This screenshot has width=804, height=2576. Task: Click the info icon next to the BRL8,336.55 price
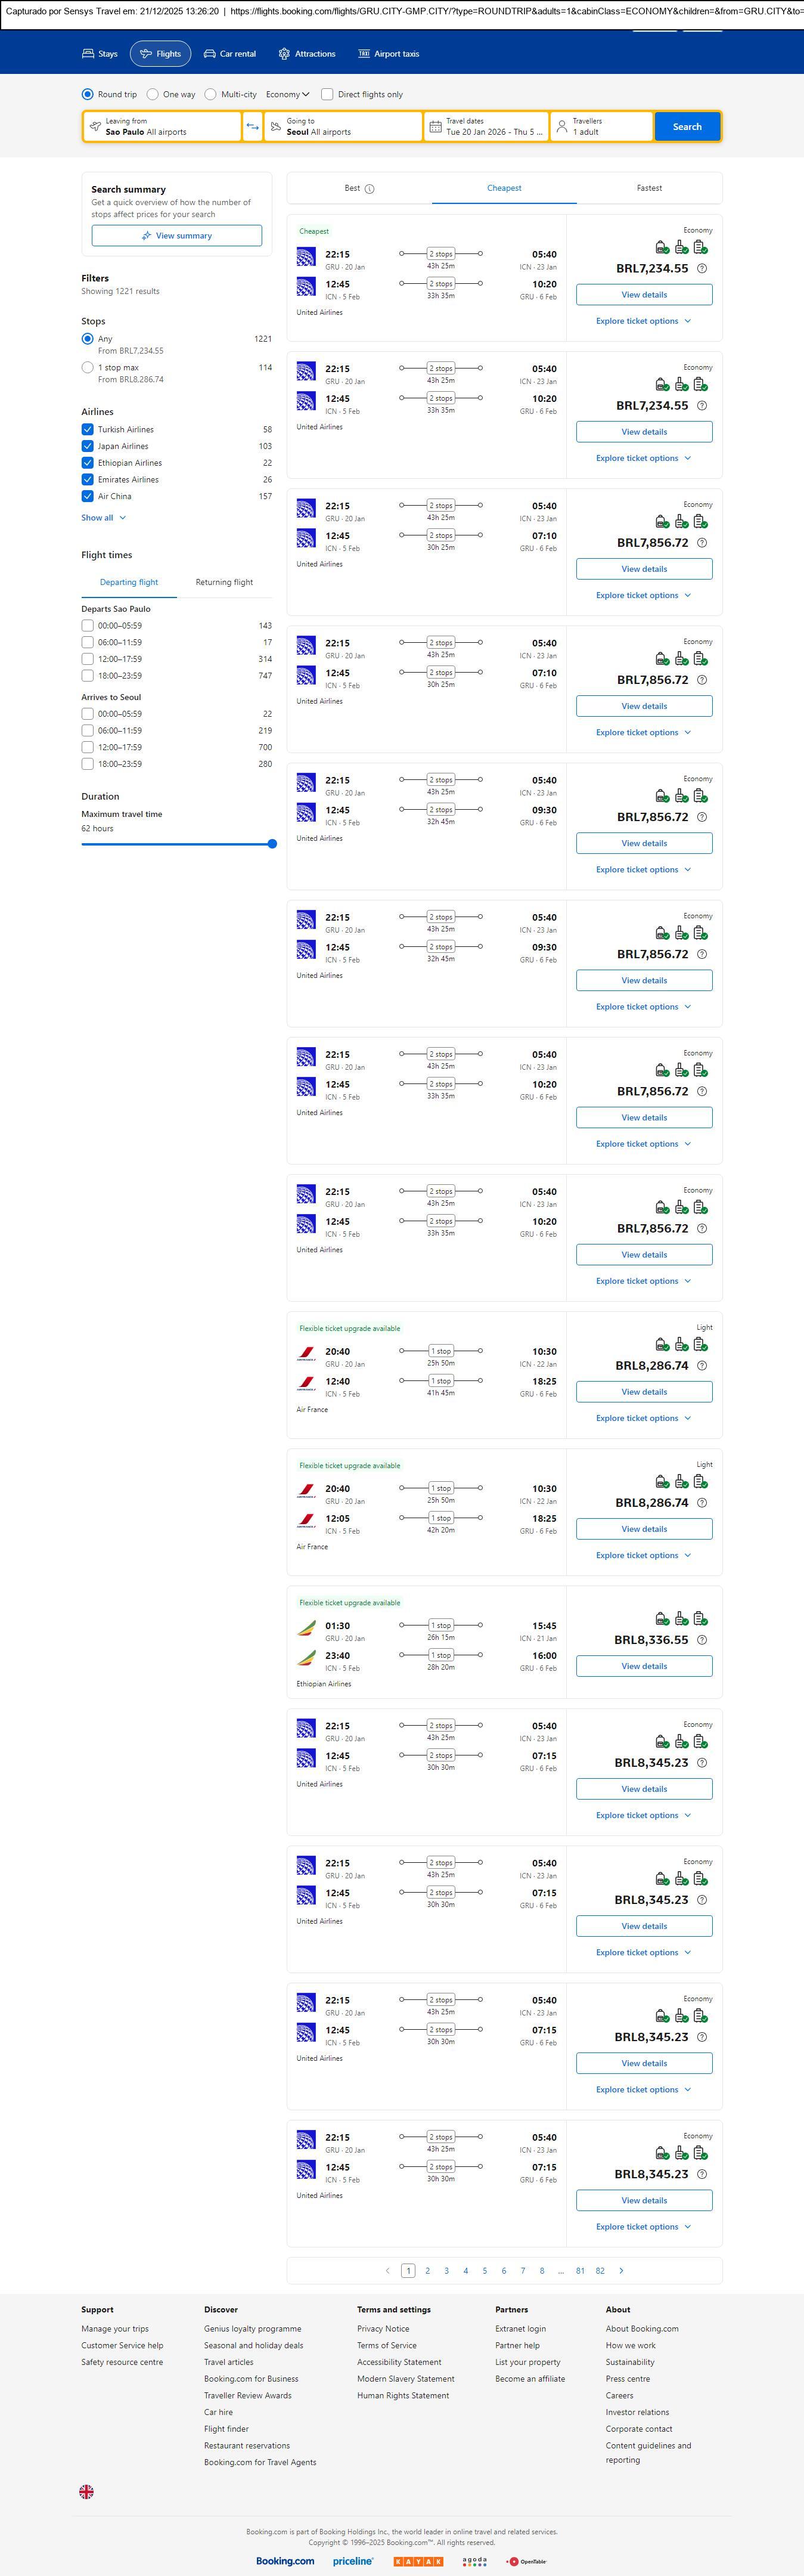(702, 1640)
